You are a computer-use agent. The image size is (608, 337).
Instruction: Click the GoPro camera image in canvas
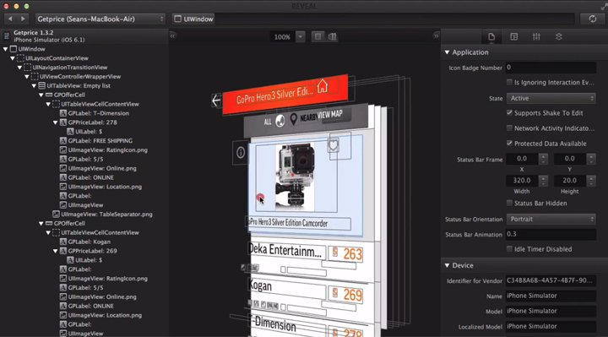coord(295,177)
